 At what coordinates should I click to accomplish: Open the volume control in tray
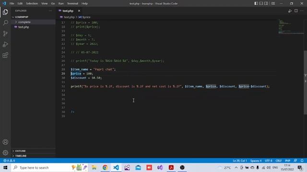click(x=269, y=168)
